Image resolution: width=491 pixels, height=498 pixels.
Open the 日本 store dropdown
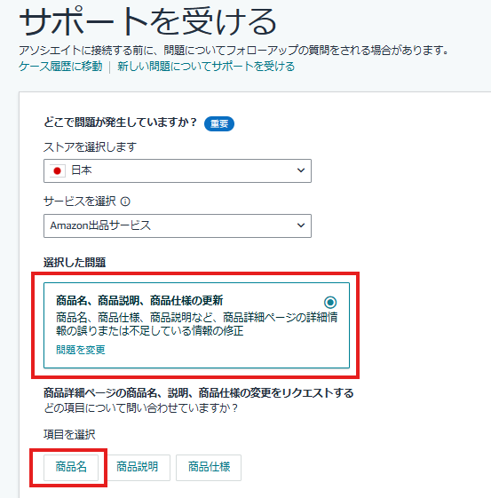click(178, 170)
